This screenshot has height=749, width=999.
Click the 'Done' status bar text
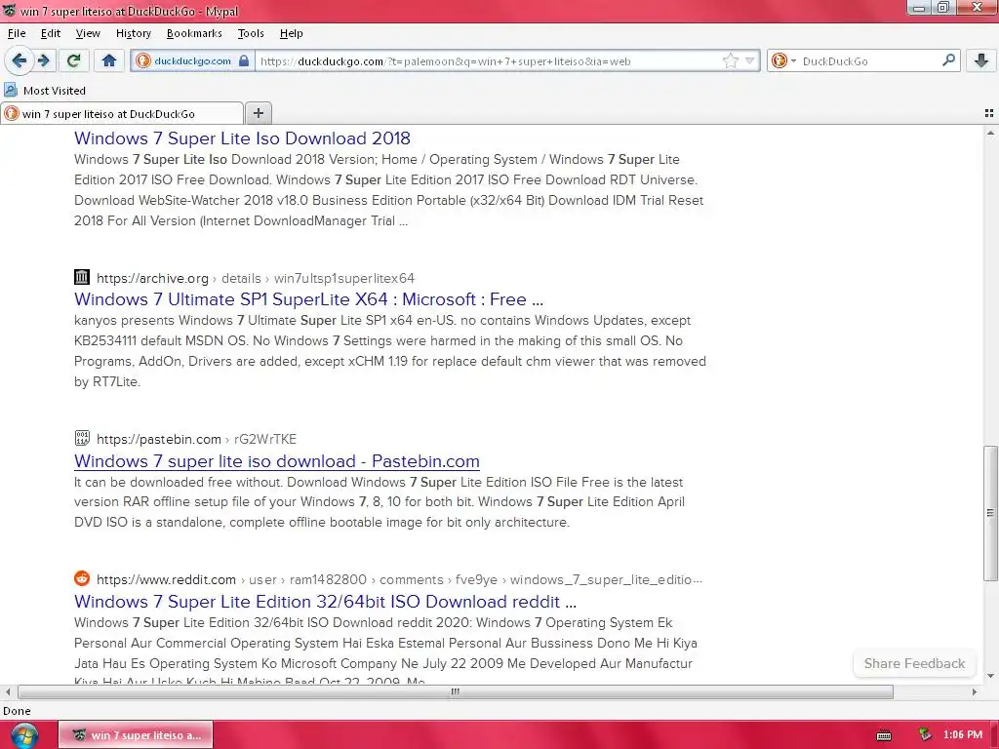pos(17,711)
